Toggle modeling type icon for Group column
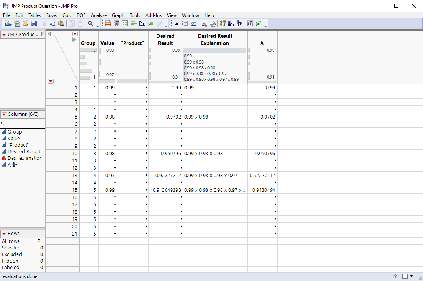This screenshot has width=423, height=281. click(3, 132)
